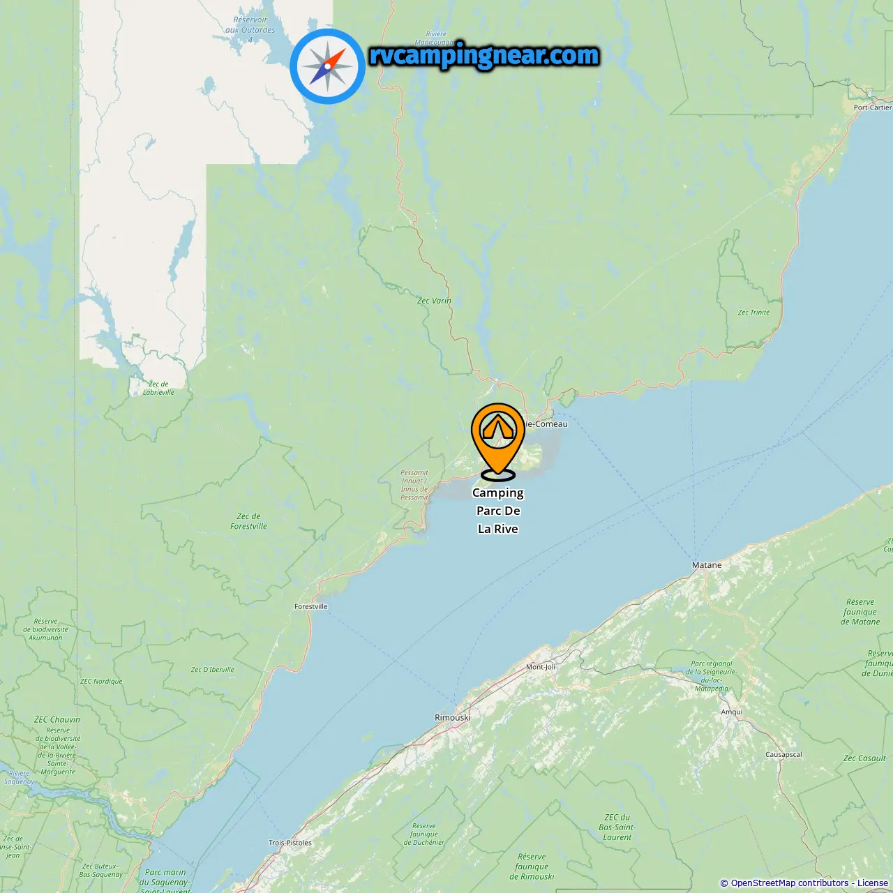
Task: Click the Baie-Comeau city label
Action: pos(546,423)
